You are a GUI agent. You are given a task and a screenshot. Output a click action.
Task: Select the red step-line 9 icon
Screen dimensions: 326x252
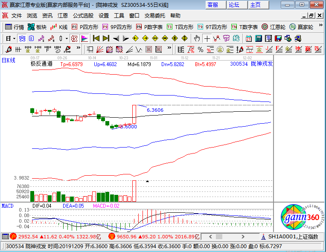[51, 39]
